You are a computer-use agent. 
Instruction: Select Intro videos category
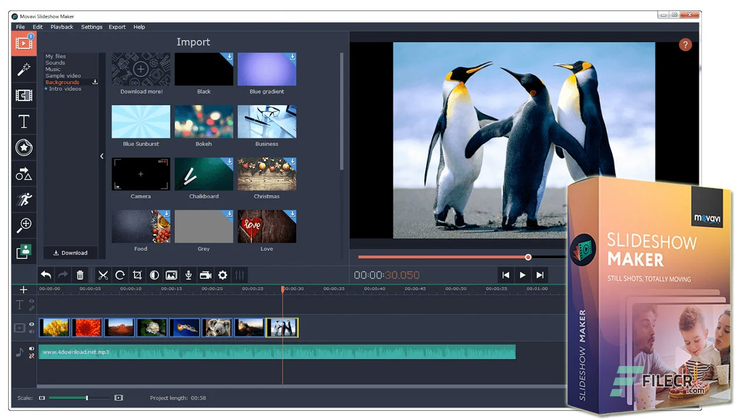tap(65, 88)
